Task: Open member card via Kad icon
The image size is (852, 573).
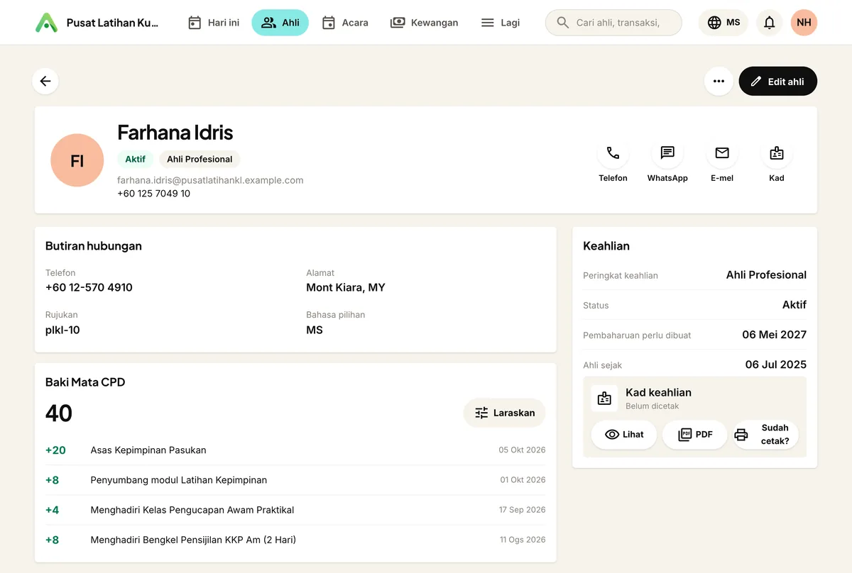Action: 777,152
